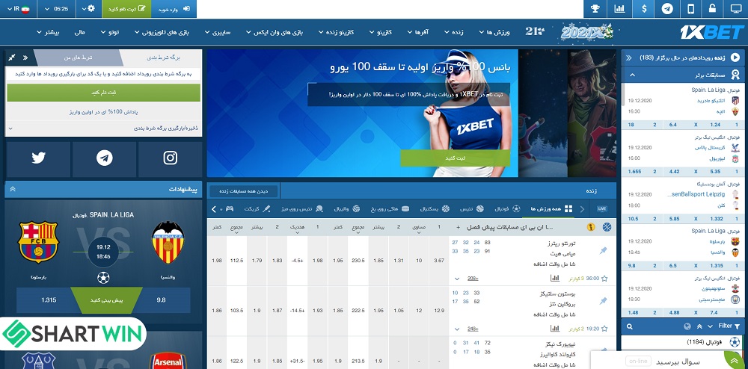Open the mobile app phone icon

(x=690, y=8)
